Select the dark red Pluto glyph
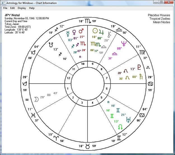This screenshot has width=175, height=155. [139, 67]
